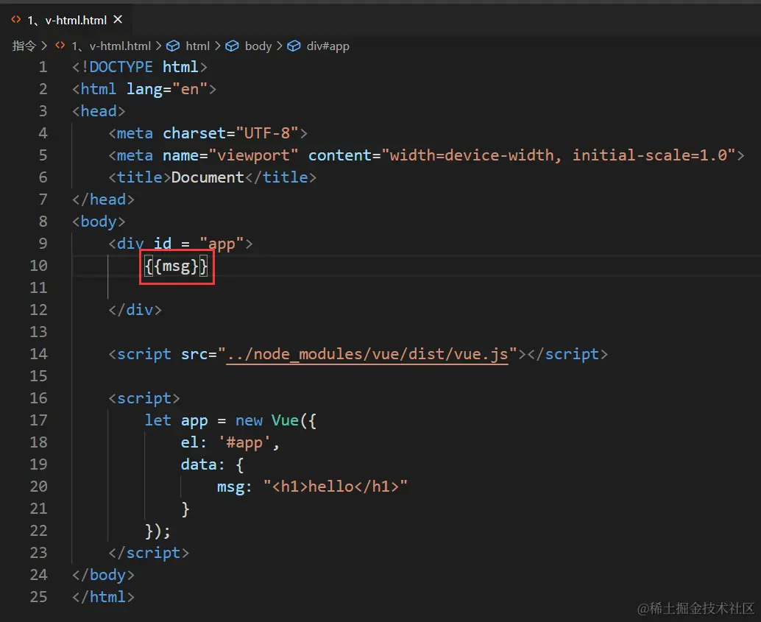This screenshot has height=622, width=761.
Task: Open the body breadcrumb symbol
Action: click(258, 46)
